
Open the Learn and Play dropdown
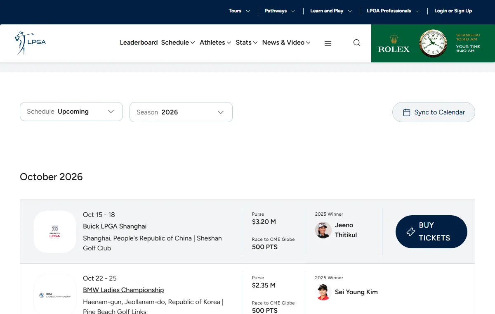[331, 11]
